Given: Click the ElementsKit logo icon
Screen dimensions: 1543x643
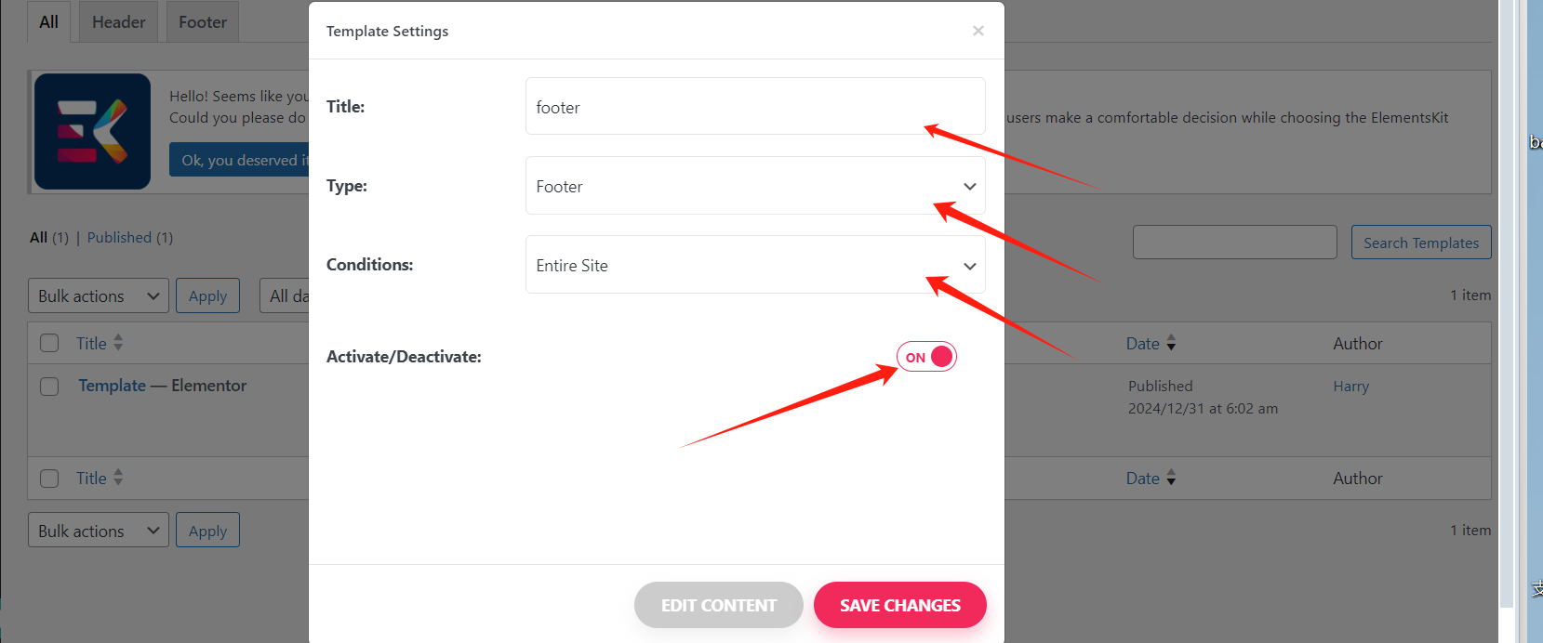Looking at the screenshot, I should coord(92,131).
